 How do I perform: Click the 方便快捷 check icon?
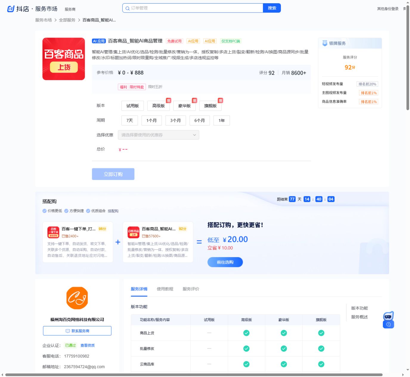coord(66,211)
